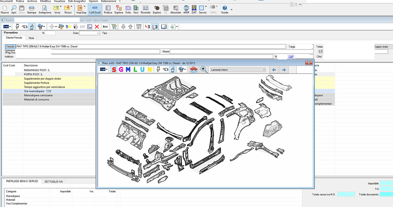Click the C.F button
Image resolution: width=393 pixels, height=207 pixels.
click(x=321, y=51)
